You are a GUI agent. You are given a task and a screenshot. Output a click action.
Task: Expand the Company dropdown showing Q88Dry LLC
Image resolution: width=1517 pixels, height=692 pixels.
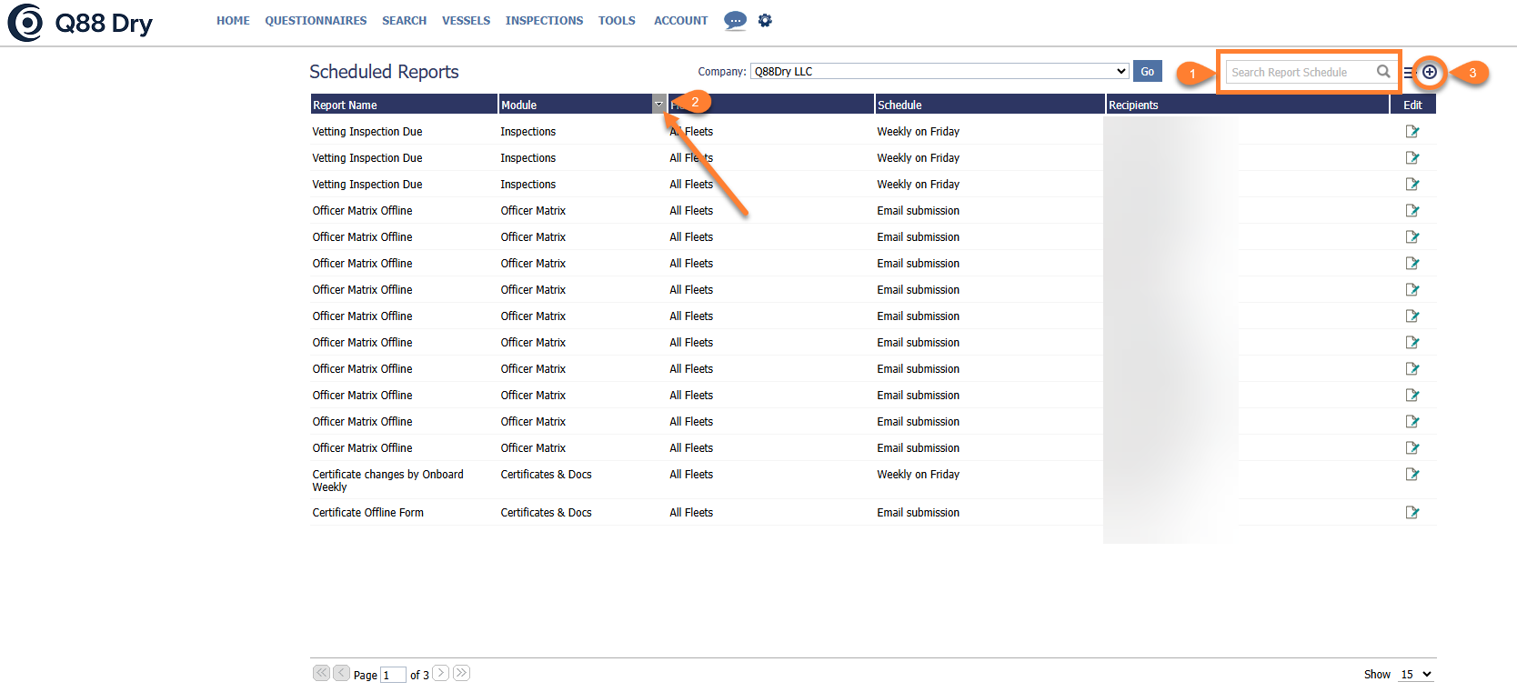coord(939,72)
